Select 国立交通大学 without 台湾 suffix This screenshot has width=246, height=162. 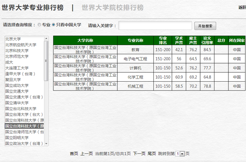17,91
